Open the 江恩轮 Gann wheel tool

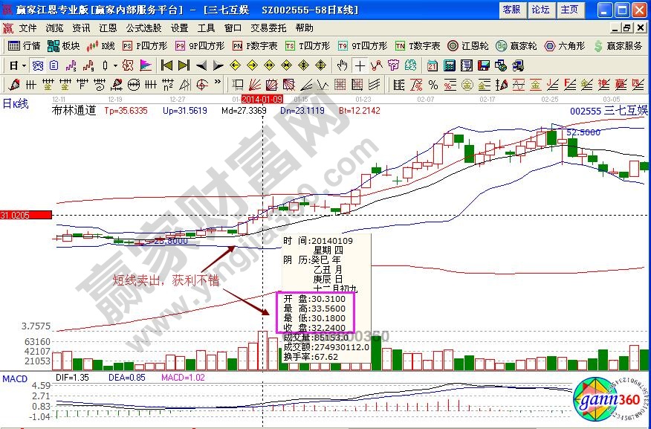click(x=468, y=46)
